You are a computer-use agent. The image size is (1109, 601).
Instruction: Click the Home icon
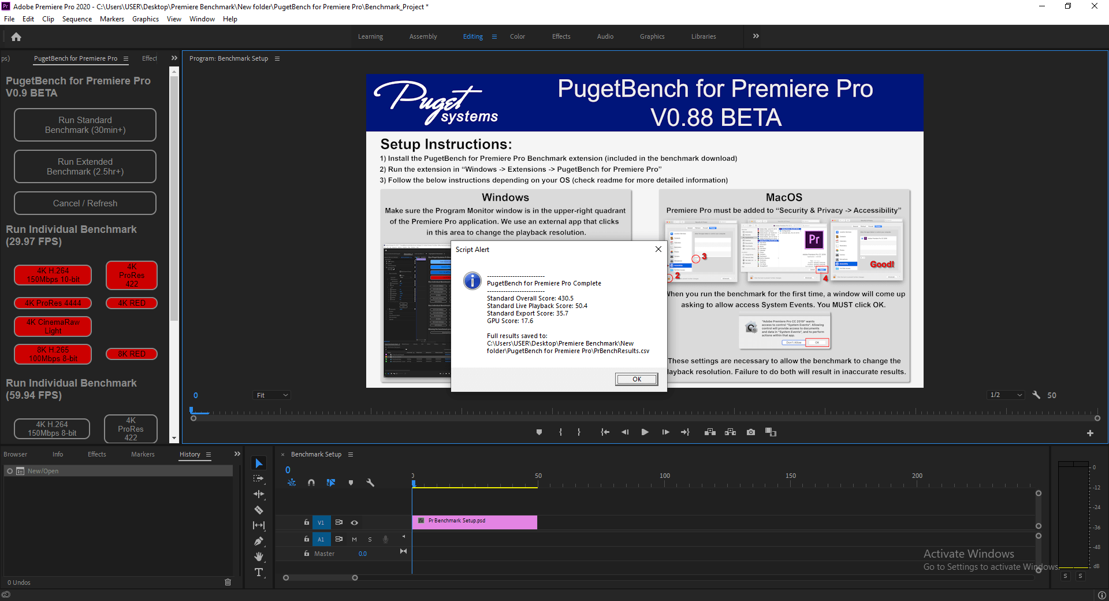pyautogui.click(x=16, y=37)
